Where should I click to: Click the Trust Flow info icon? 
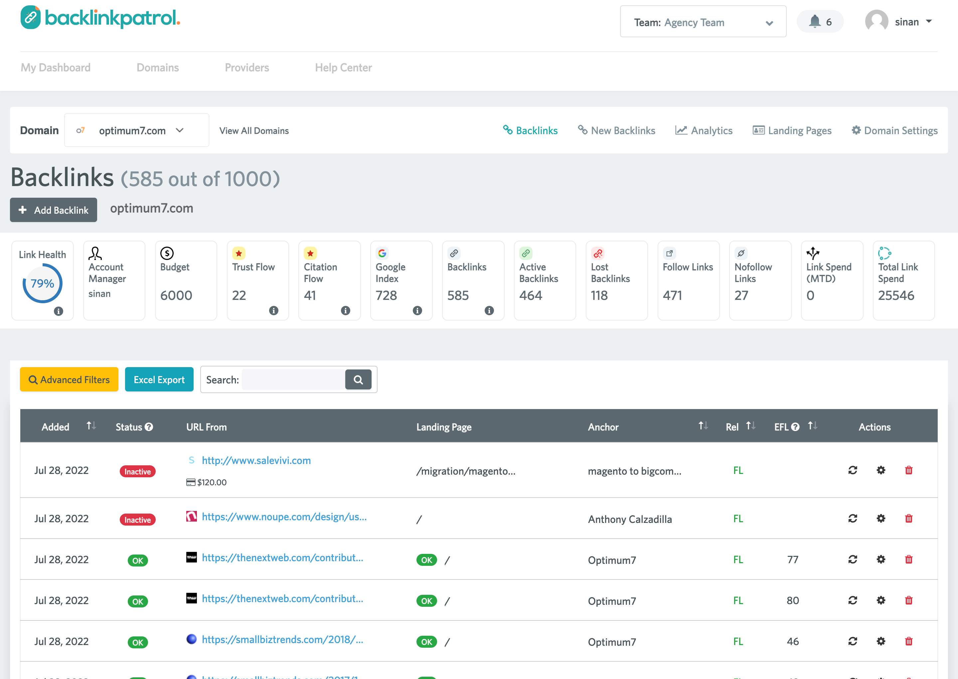click(x=274, y=310)
